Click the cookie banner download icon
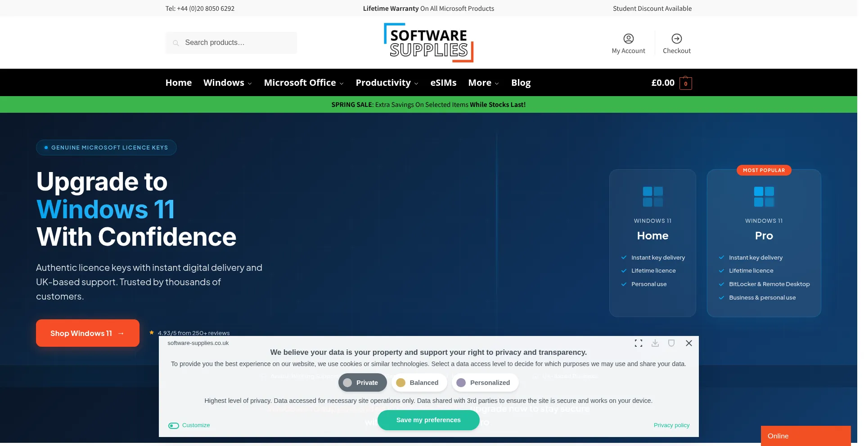This screenshot has height=446, width=864. tap(655, 343)
